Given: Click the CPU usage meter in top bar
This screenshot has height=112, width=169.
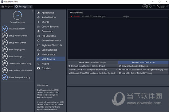Looking at the screenshot, I should tap(144, 6).
